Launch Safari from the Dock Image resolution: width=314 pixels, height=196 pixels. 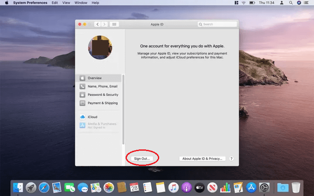pos(44,188)
